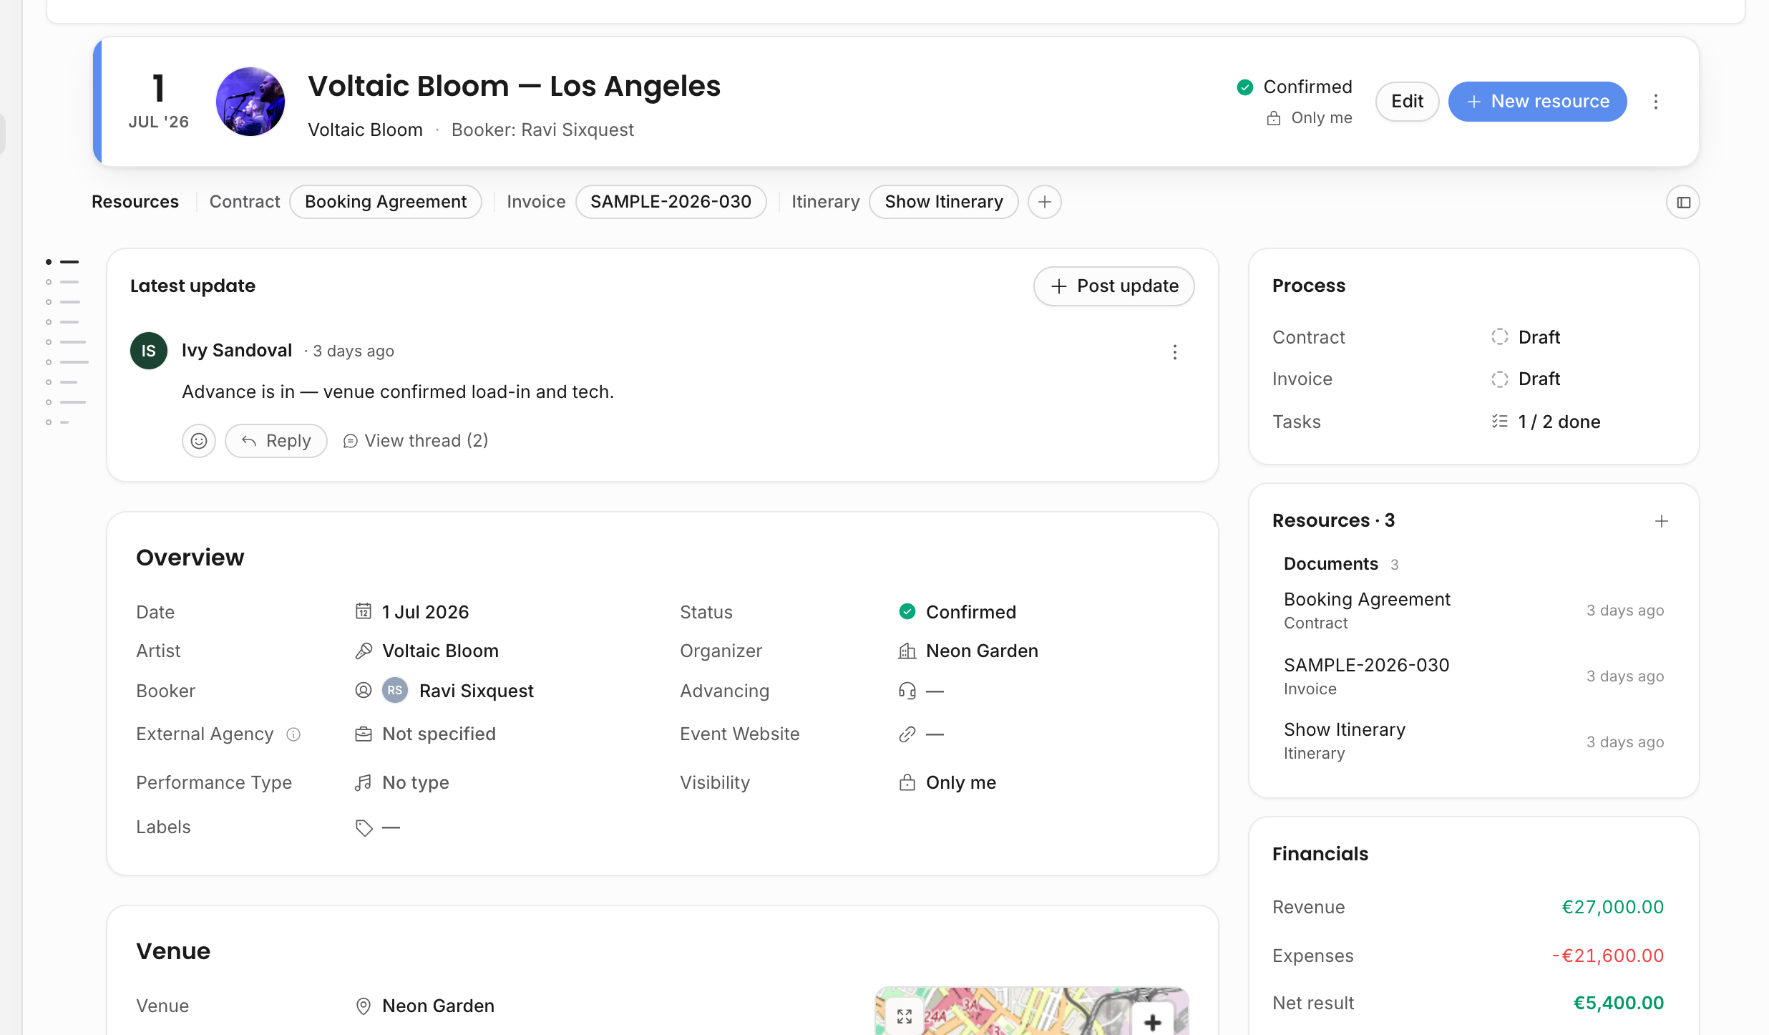The height and width of the screenshot is (1035, 1769).
Task: Add an emoji reaction to the update
Action: pyautogui.click(x=199, y=441)
